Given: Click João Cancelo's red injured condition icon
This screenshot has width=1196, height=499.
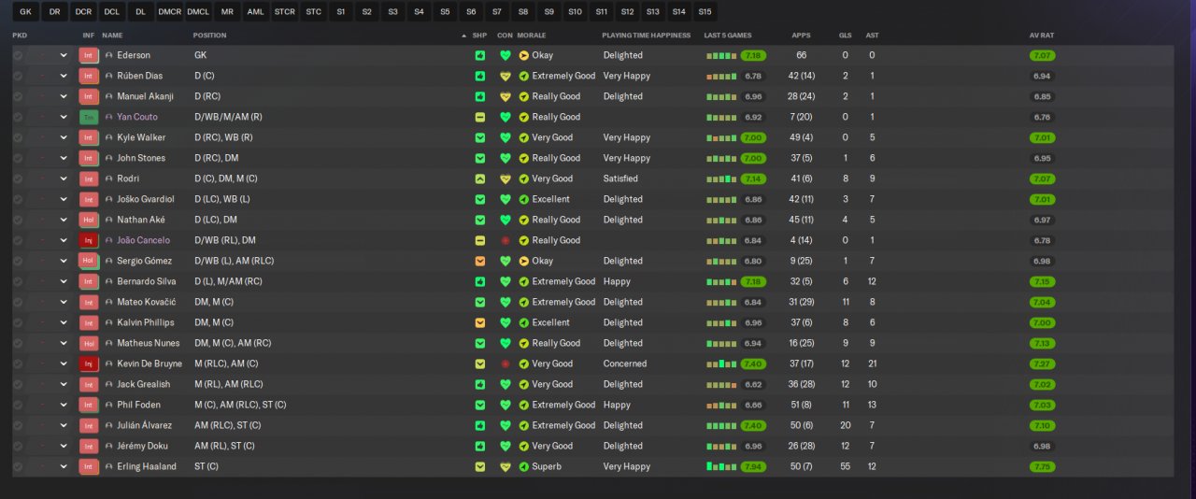Looking at the screenshot, I should tap(505, 240).
